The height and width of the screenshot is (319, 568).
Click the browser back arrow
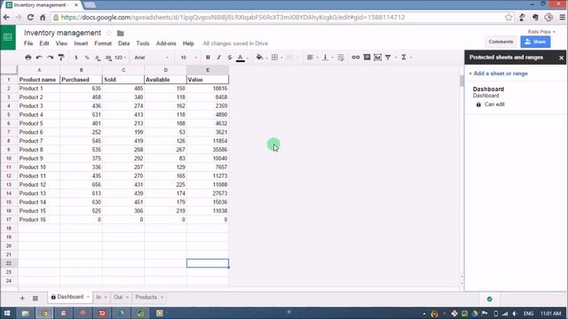click(6, 17)
